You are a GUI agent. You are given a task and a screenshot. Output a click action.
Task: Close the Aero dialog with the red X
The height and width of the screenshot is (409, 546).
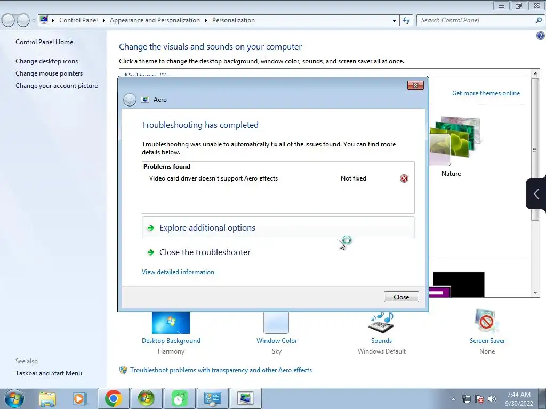pyautogui.click(x=415, y=86)
